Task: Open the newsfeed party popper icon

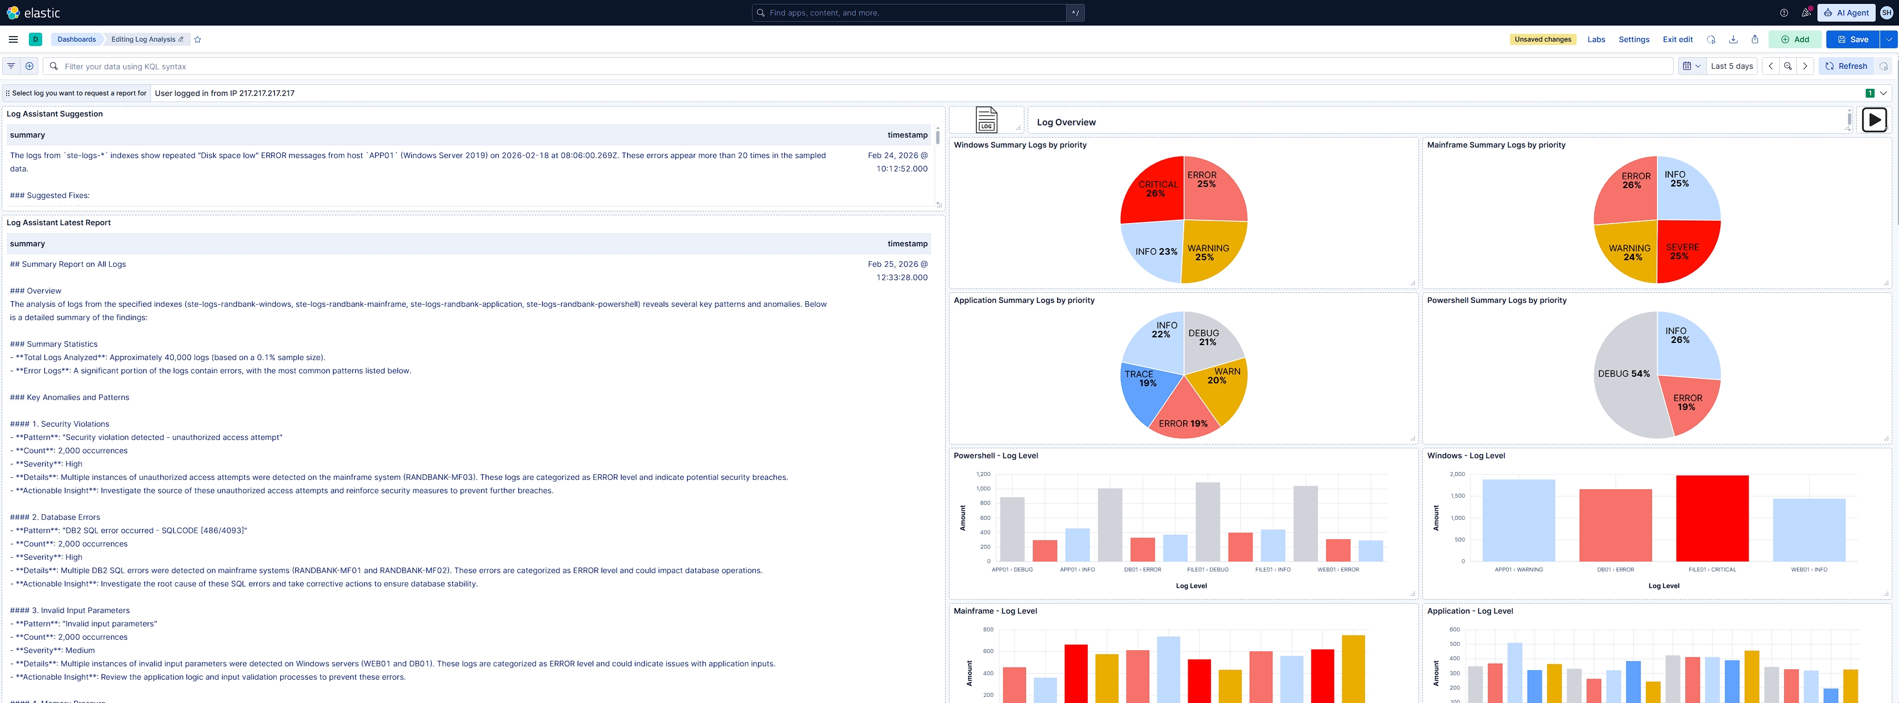Action: pos(1805,13)
